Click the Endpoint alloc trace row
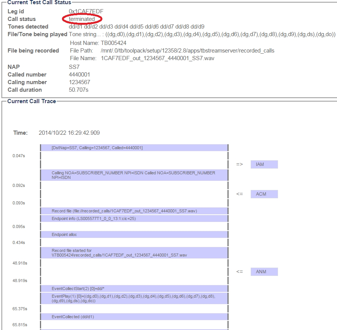Image resolution: width=337 pixels, height=330 pixels. [x=134, y=234]
